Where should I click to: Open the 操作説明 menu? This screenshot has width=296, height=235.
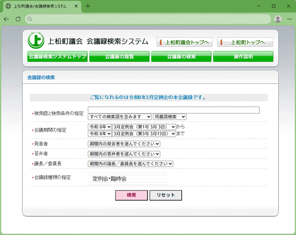click(243, 56)
